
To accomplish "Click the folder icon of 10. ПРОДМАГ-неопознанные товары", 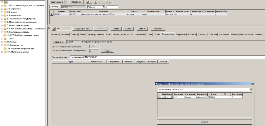I will point(5,35).
